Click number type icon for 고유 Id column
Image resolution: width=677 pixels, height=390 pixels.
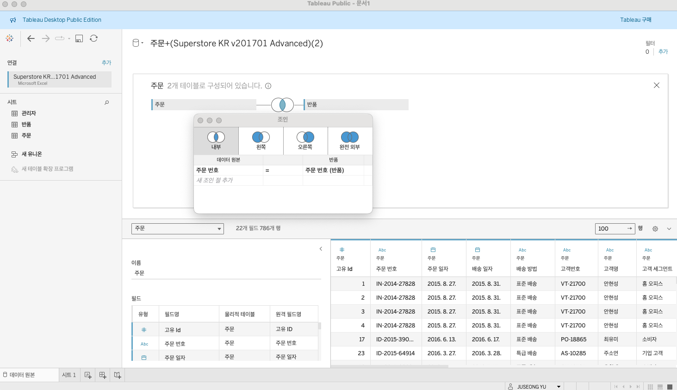[x=342, y=250]
